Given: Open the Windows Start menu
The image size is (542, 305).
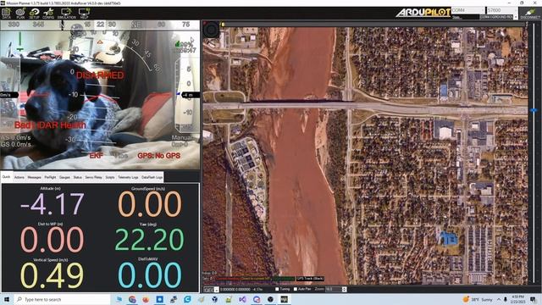Looking at the screenshot, I should click(6, 299).
